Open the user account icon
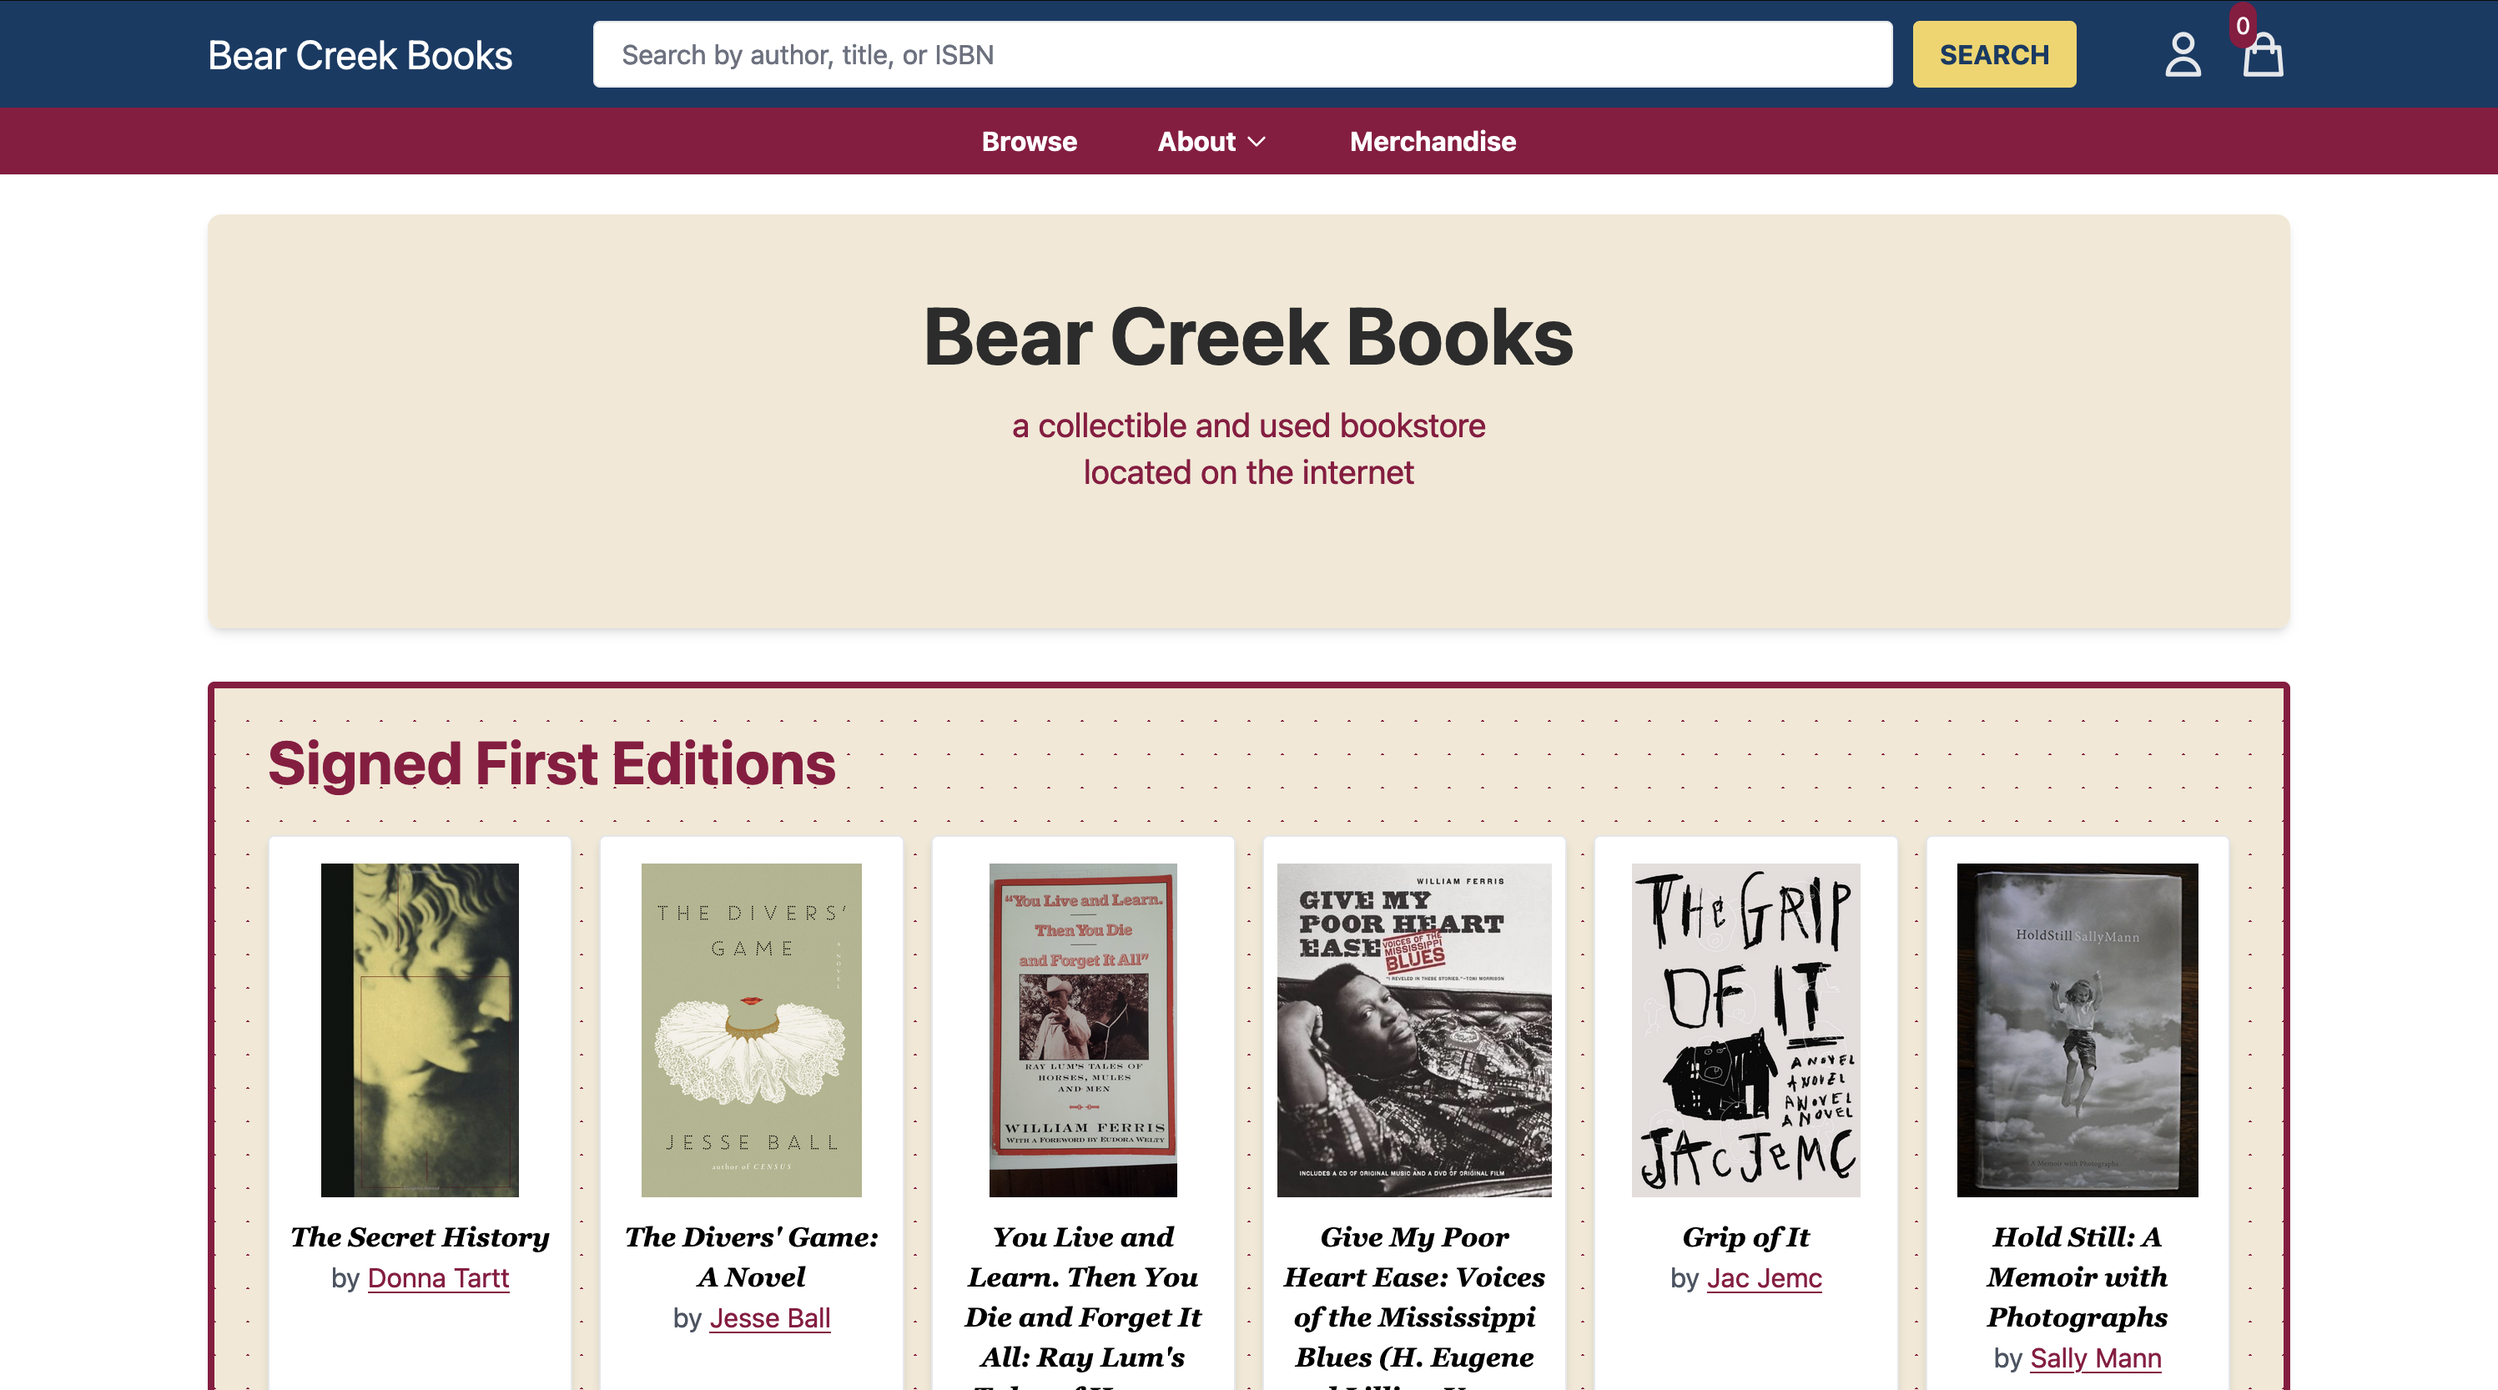This screenshot has height=1390, width=2498. 2182,54
